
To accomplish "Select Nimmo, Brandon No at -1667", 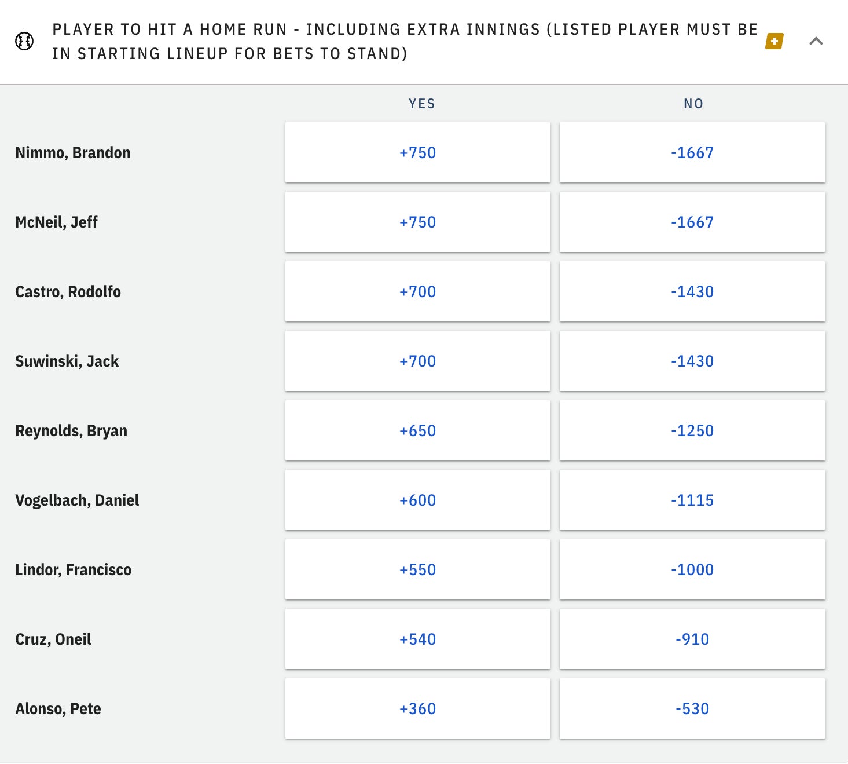I will (x=692, y=152).
